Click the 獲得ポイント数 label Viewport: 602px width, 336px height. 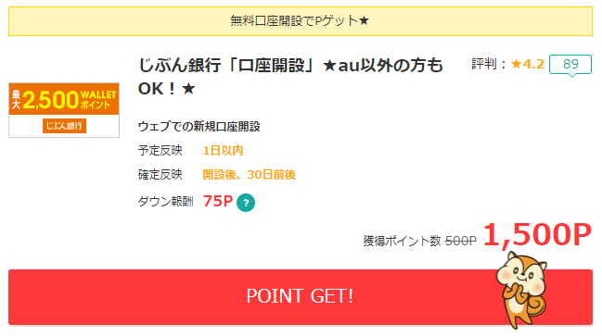click(x=402, y=241)
